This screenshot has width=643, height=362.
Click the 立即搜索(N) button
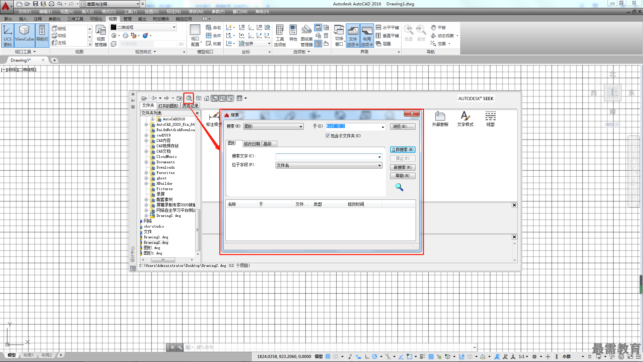pyautogui.click(x=403, y=149)
